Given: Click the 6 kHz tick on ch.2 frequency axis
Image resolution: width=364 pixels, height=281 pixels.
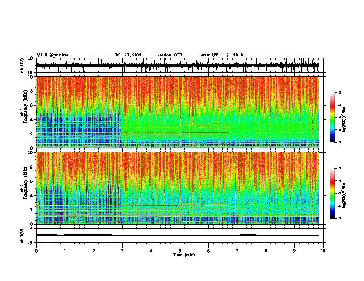Looking at the screenshot, I should click(x=32, y=181).
